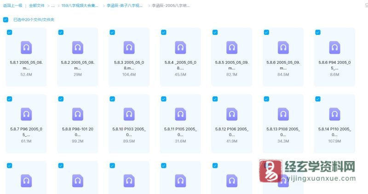This screenshot has height=194, width=368.
Task: Expand the collapsed breadcrumb ellipsis
Action: tap(53, 6)
